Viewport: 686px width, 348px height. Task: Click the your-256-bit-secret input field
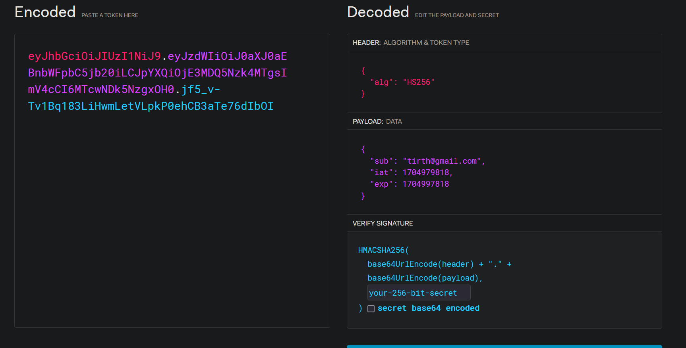coord(419,293)
